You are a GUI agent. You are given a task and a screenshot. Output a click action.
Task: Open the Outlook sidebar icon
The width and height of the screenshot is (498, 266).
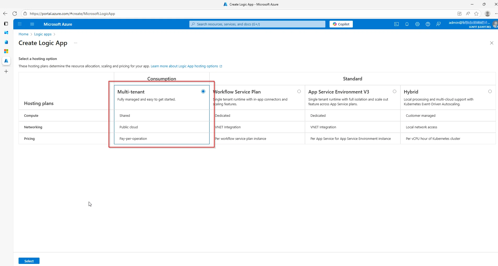(x=6, y=32)
